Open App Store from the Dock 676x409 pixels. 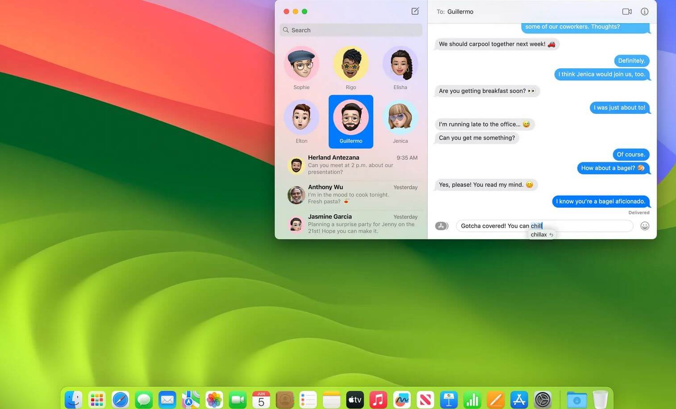click(x=519, y=400)
